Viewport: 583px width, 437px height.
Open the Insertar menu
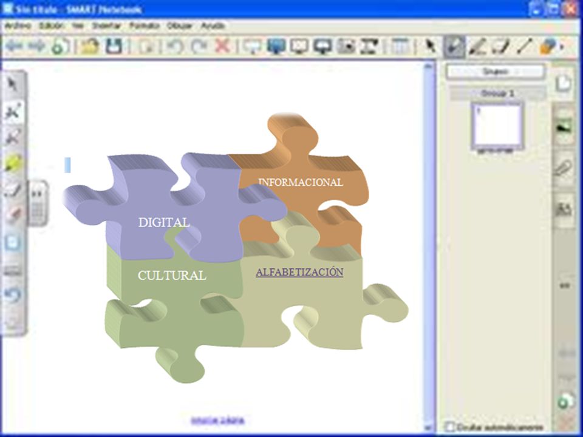click(107, 25)
